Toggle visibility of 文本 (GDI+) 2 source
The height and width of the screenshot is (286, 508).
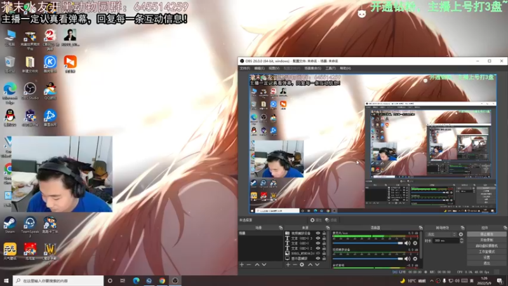point(318,248)
